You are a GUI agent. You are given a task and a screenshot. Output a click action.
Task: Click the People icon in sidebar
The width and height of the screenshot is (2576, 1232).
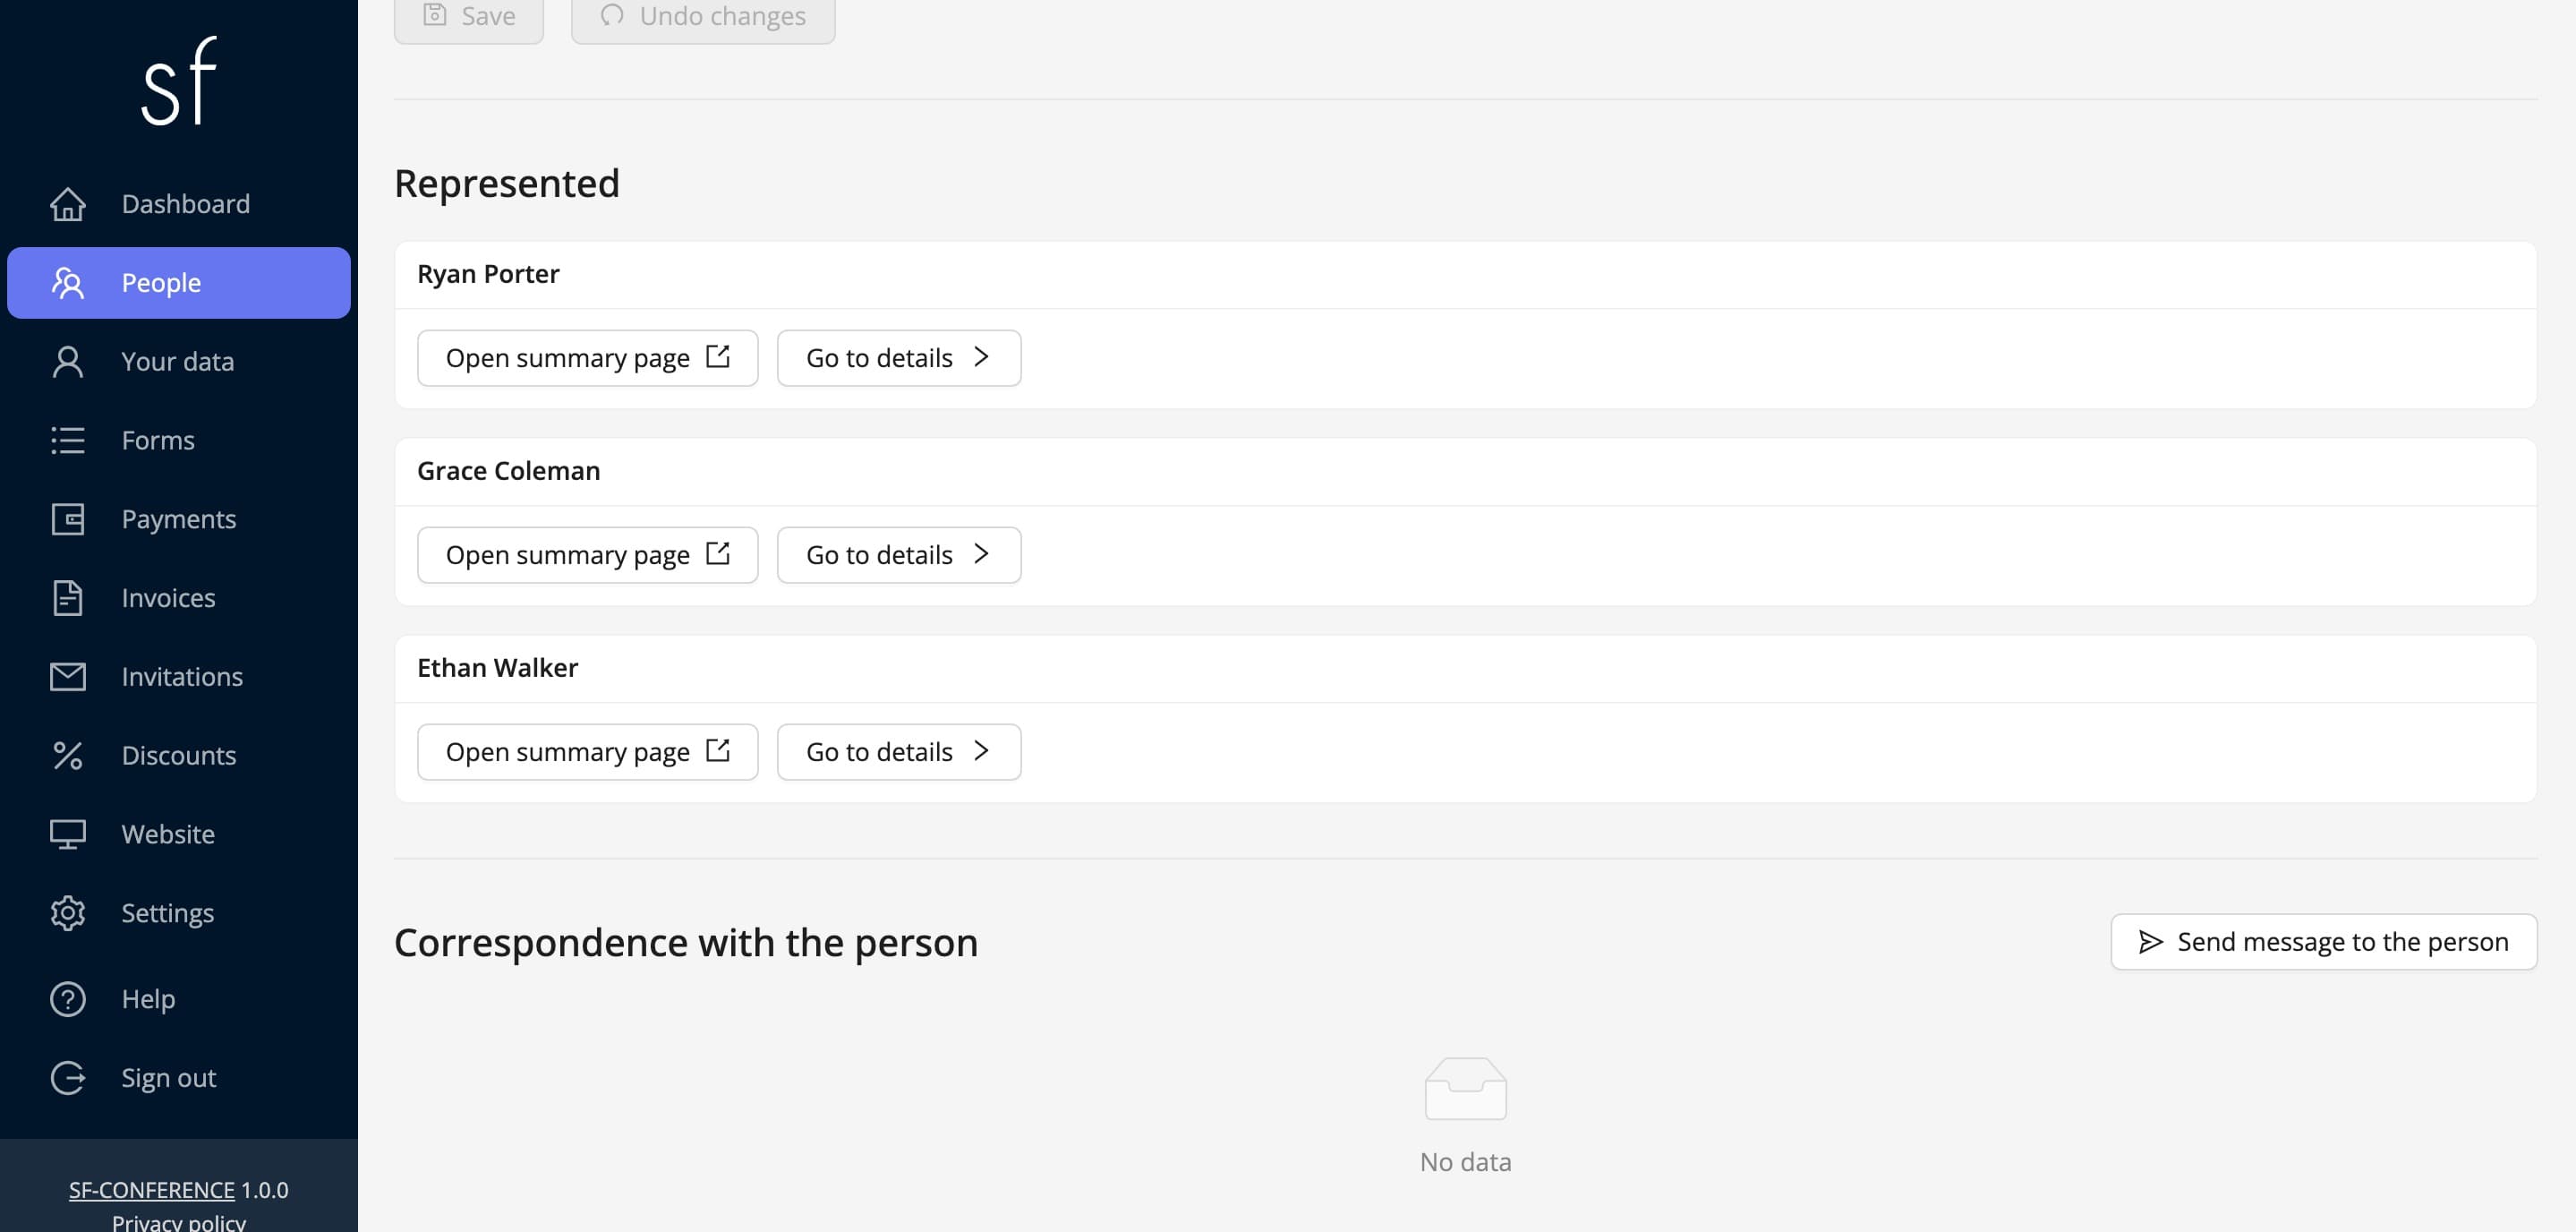[68, 283]
